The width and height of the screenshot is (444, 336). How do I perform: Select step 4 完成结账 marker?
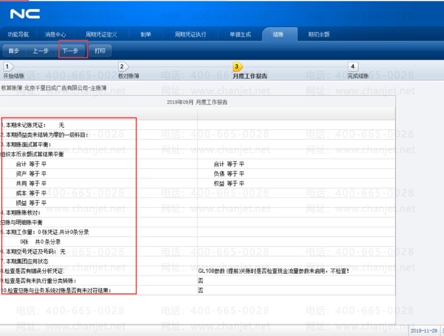coord(353,67)
